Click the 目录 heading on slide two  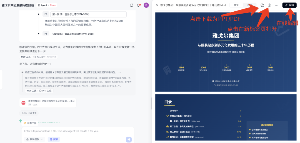(x=168, y=102)
